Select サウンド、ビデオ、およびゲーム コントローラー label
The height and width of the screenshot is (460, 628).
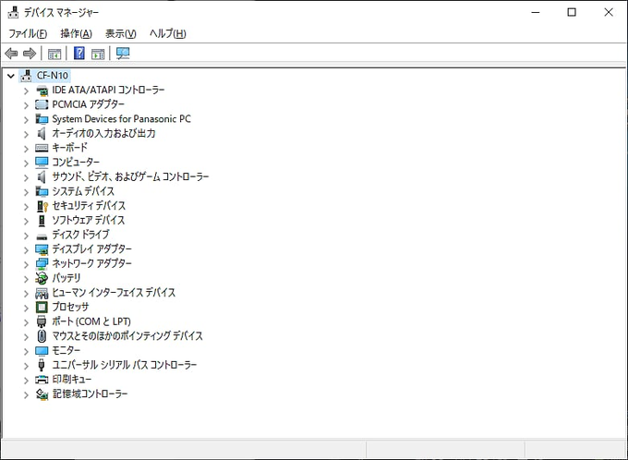click(x=130, y=176)
